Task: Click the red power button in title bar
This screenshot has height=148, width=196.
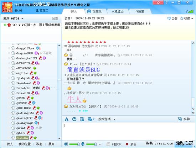Action: 158,2
